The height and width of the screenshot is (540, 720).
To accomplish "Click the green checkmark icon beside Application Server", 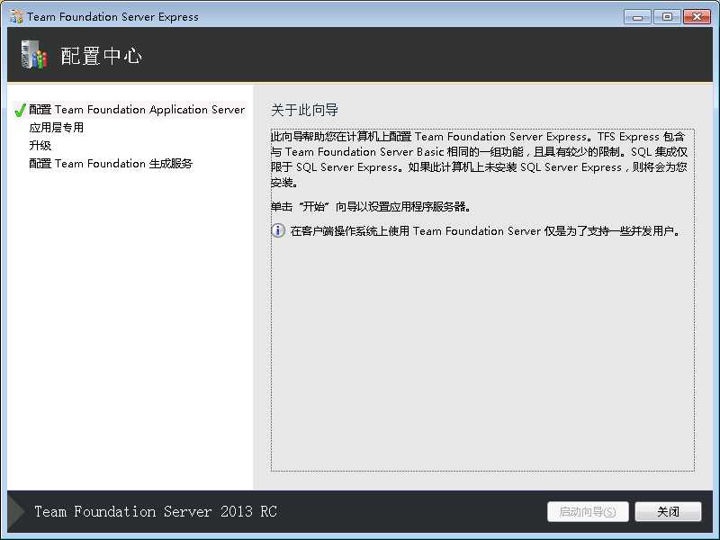I will point(20,110).
